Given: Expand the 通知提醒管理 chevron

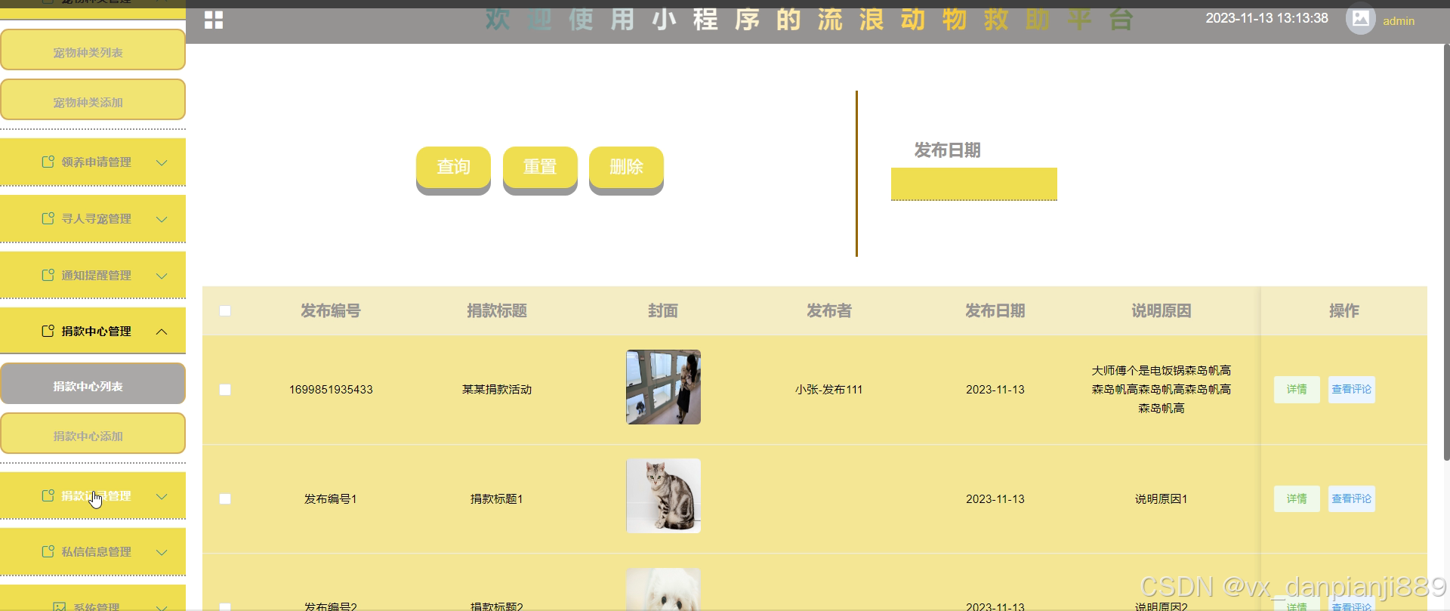Looking at the screenshot, I should click(162, 276).
